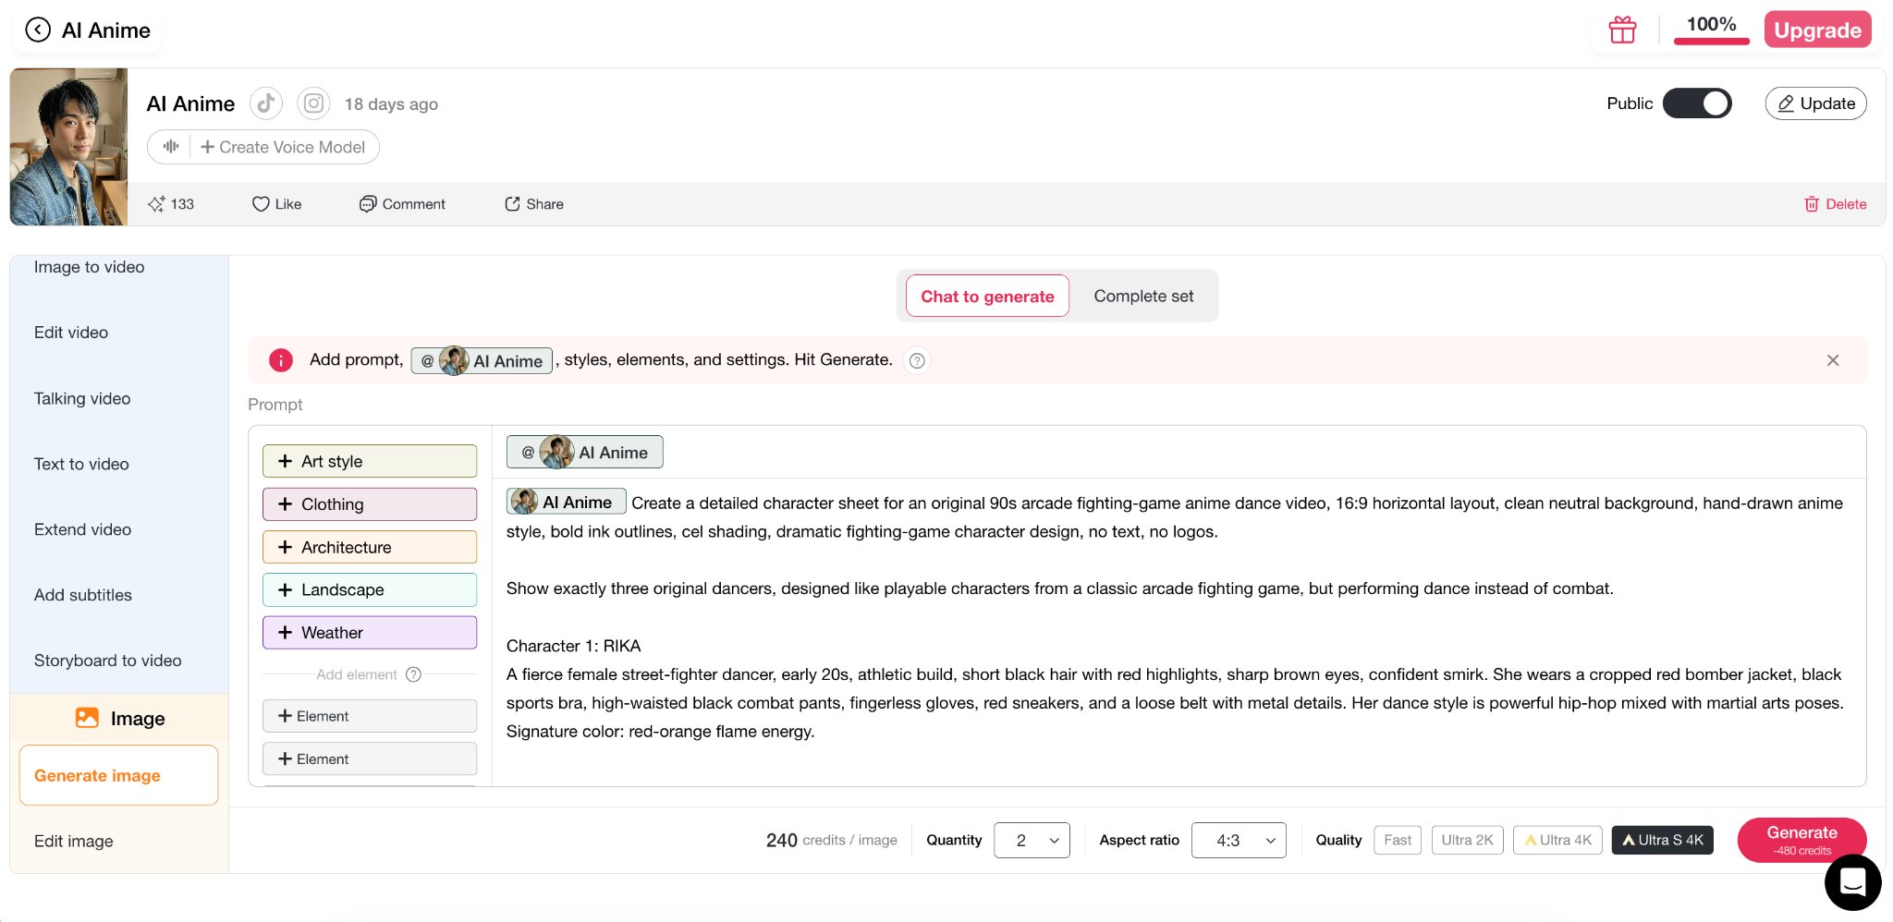Click the AI Anime profile photo thumbnail
Screen dimensions: 1893x922
(69, 147)
